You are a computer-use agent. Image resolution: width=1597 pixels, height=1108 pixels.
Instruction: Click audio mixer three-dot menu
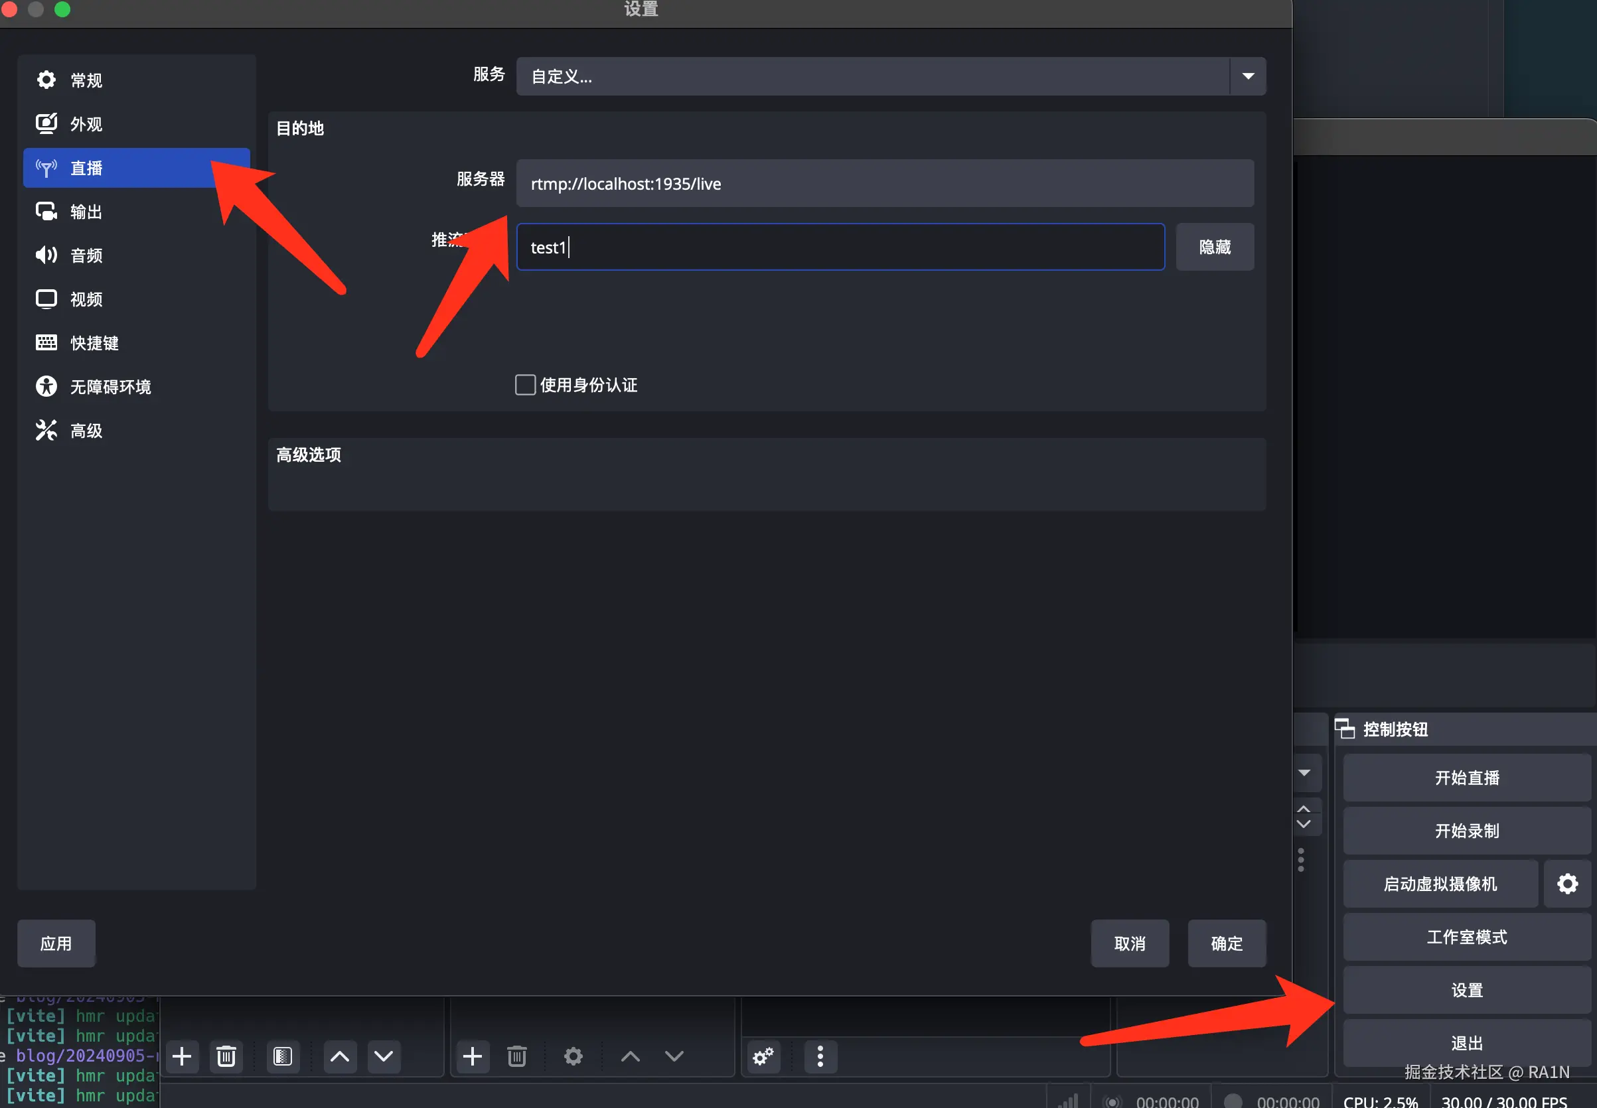(x=820, y=1056)
